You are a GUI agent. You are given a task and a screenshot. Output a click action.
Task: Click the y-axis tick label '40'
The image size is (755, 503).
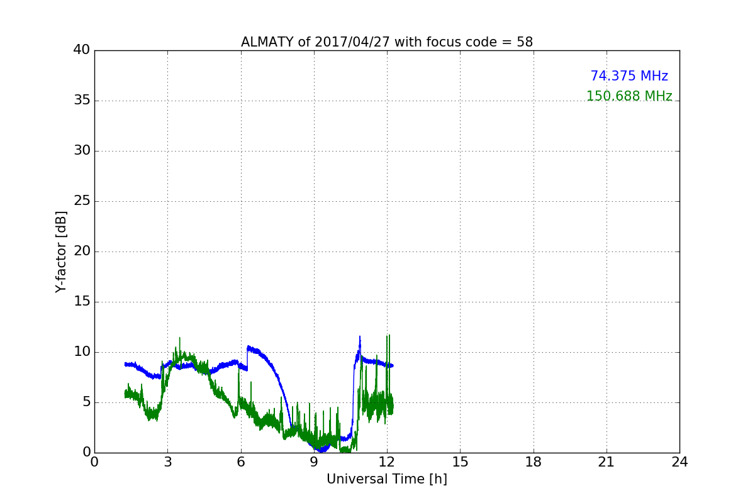pyautogui.click(x=82, y=50)
